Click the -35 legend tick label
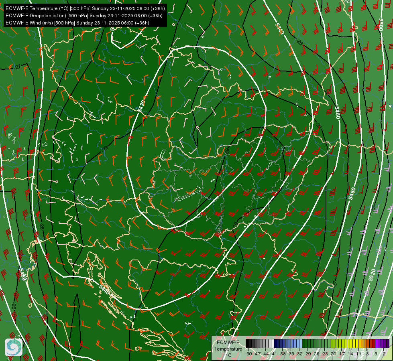393x361 pixels. [x=291, y=354]
